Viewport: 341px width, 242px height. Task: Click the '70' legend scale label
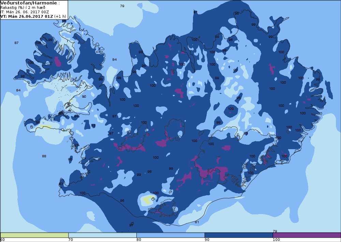click(71, 240)
